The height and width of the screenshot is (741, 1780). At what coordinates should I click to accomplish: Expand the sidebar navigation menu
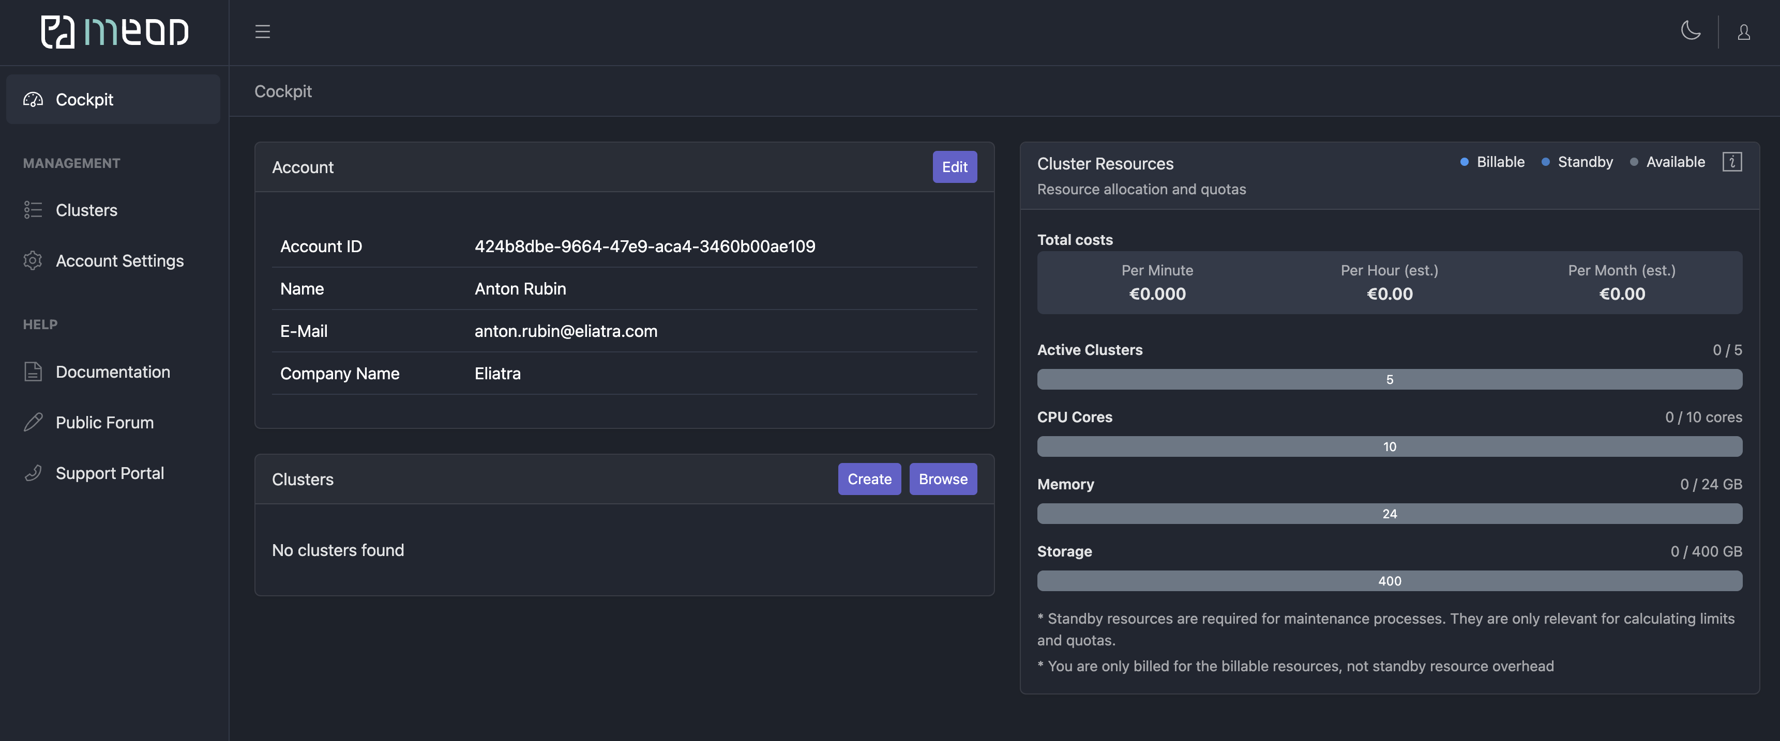(262, 32)
